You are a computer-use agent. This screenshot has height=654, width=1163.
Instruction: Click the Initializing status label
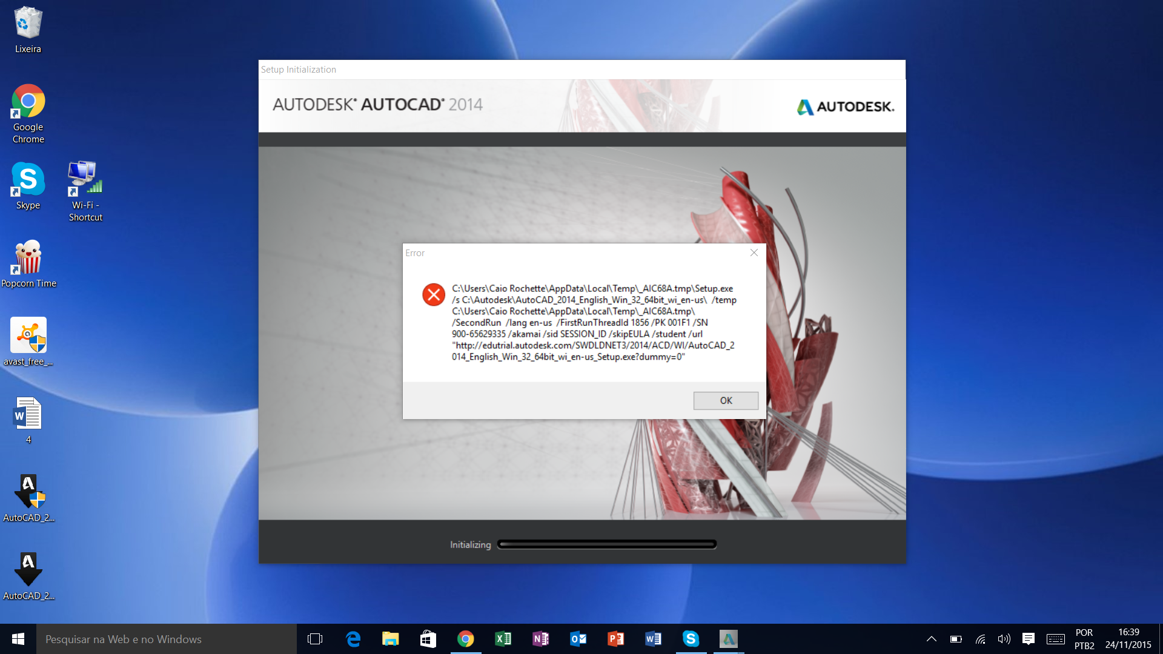tap(471, 545)
